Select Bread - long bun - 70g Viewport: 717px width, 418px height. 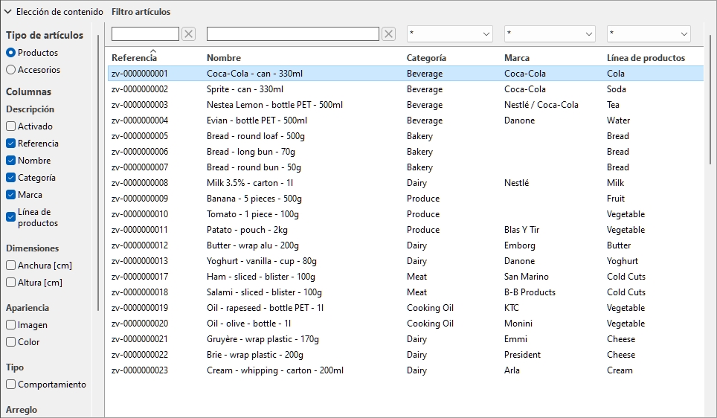pos(405,152)
